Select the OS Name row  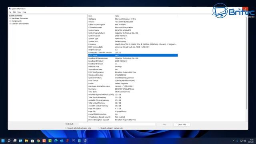[133, 19]
